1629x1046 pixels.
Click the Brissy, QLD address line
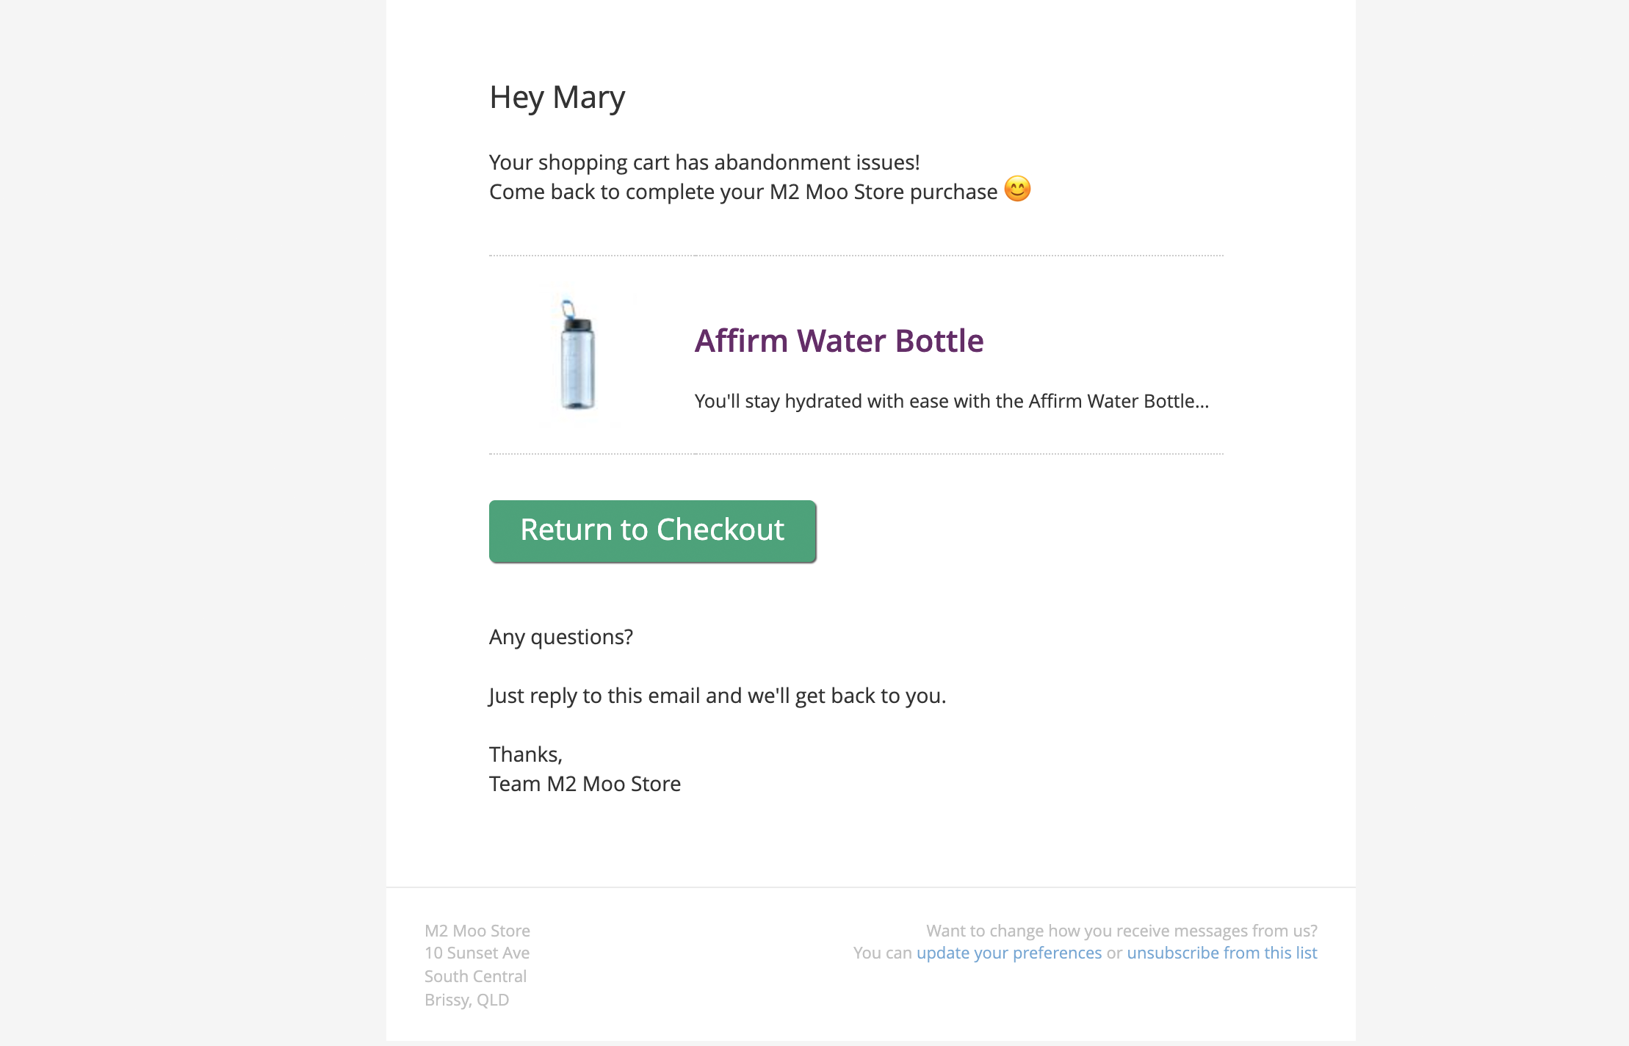point(467,1000)
